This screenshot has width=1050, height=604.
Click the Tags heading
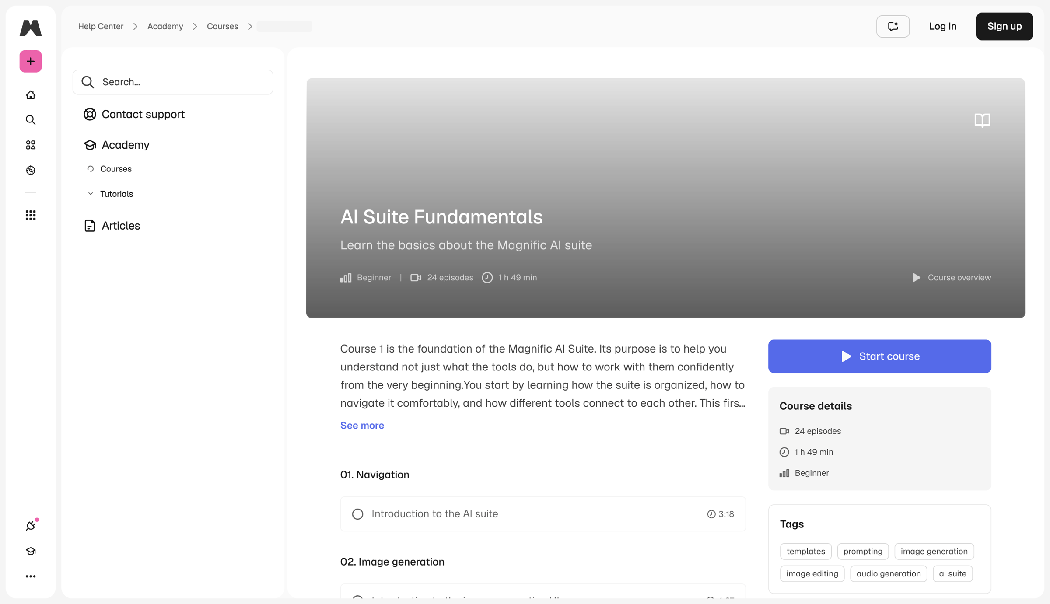pyautogui.click(x=792, y=524)
